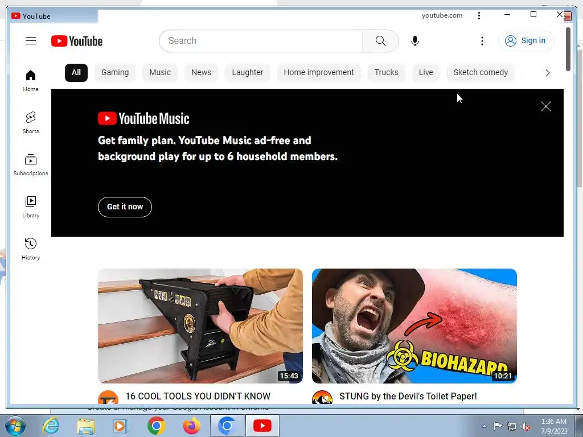This screenshot has width=583, height=437.
Task: Select the All category chip
Action: [x=76, y=72]
